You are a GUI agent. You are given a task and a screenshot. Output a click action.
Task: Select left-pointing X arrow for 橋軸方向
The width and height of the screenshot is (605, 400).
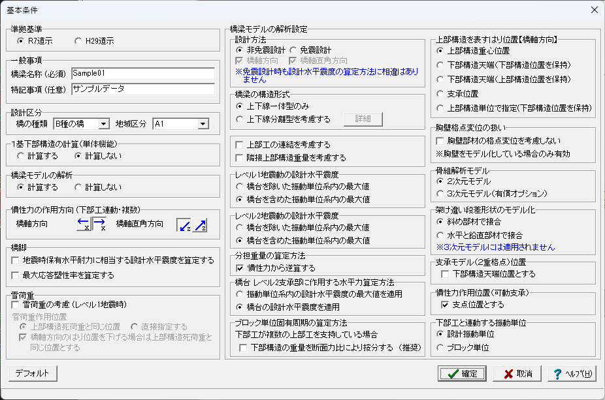coord(84,224)
